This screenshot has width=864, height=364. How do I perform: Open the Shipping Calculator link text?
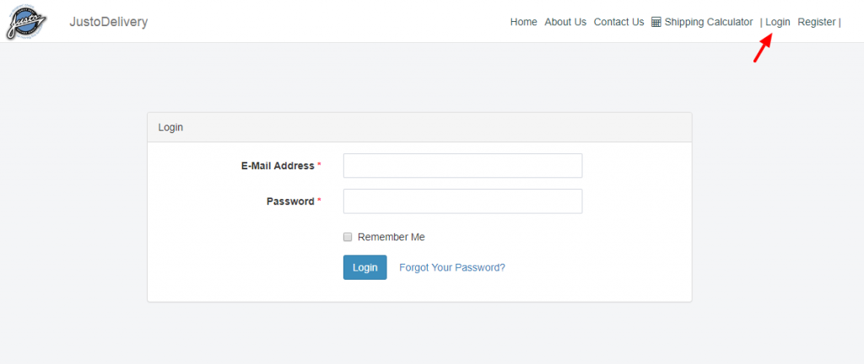point(709,22)
